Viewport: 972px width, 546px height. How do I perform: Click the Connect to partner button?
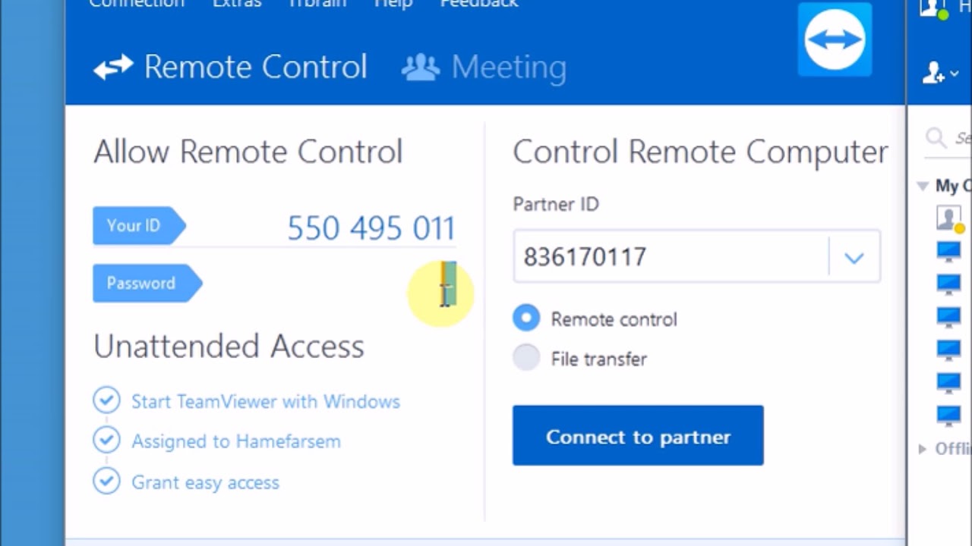[x=638, y=435]
